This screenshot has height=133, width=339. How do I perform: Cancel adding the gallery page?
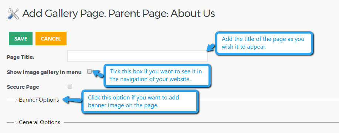point(51,39)
